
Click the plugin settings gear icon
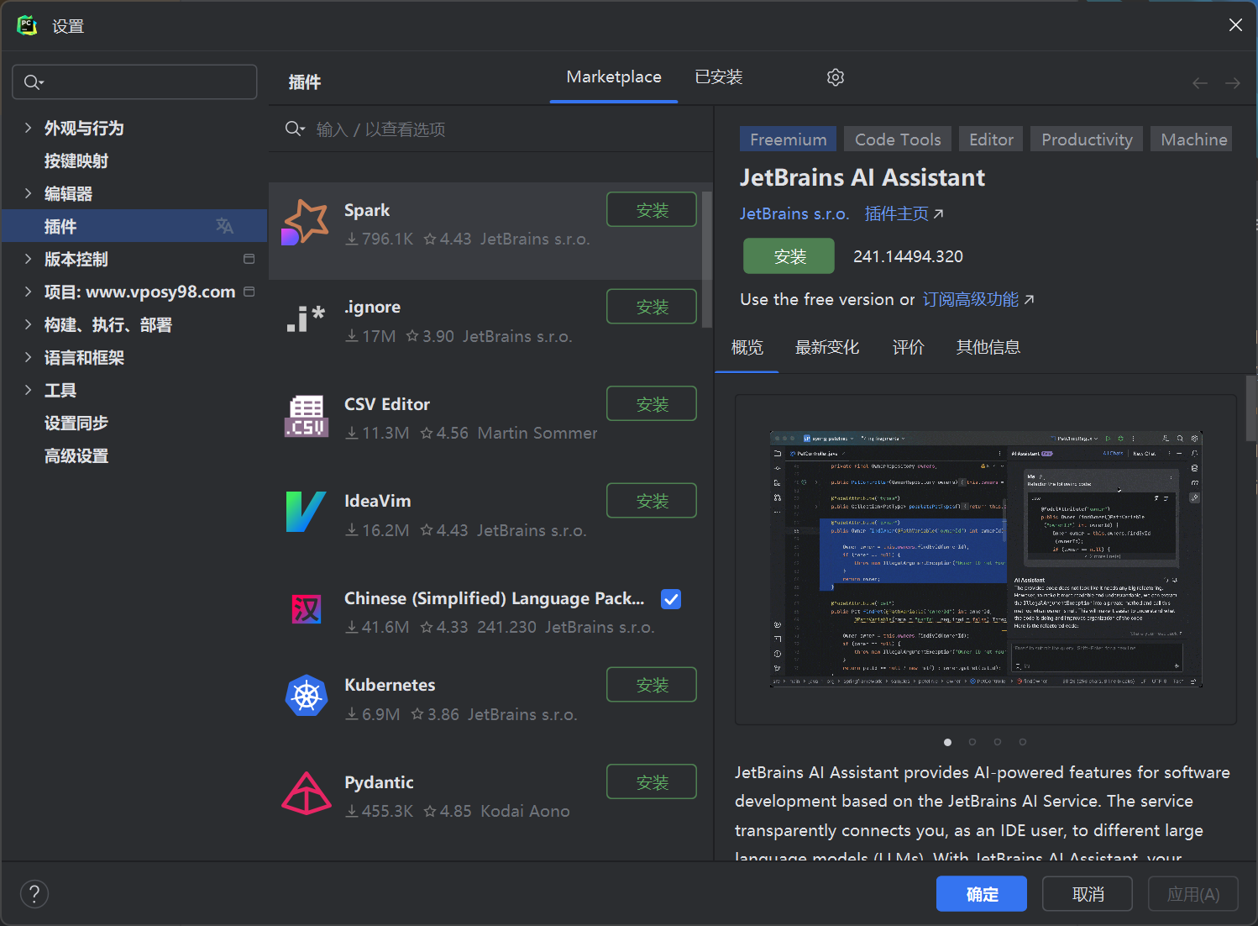point(835,77)
